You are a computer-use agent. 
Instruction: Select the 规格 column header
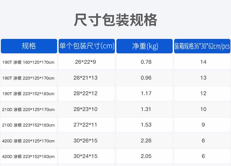pyautogui.click(x=29, y=46)
